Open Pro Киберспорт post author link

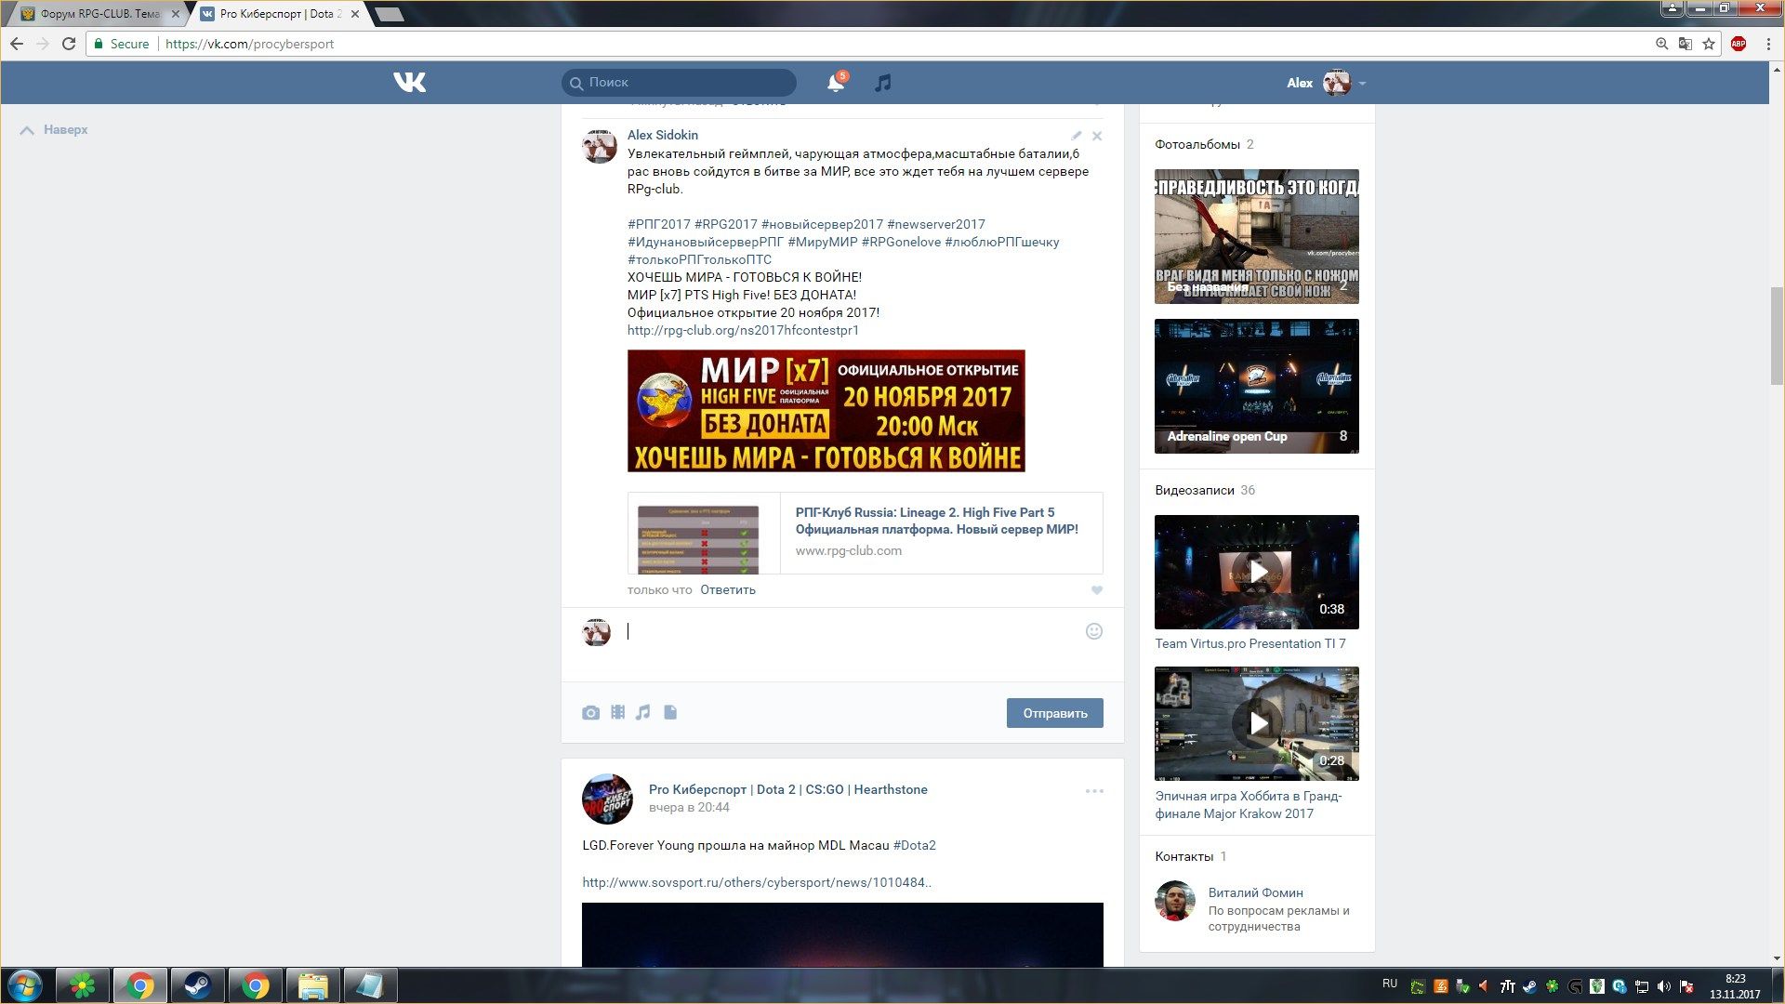tap(787, 789)
